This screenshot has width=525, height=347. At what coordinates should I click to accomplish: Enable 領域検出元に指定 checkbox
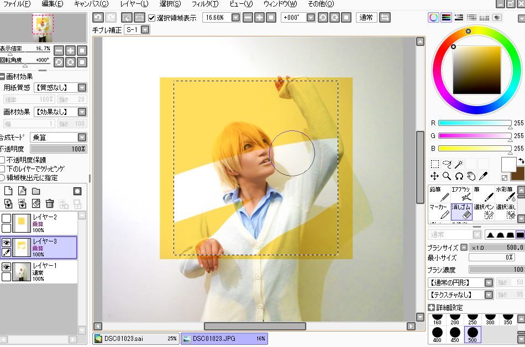click(2, 178)
